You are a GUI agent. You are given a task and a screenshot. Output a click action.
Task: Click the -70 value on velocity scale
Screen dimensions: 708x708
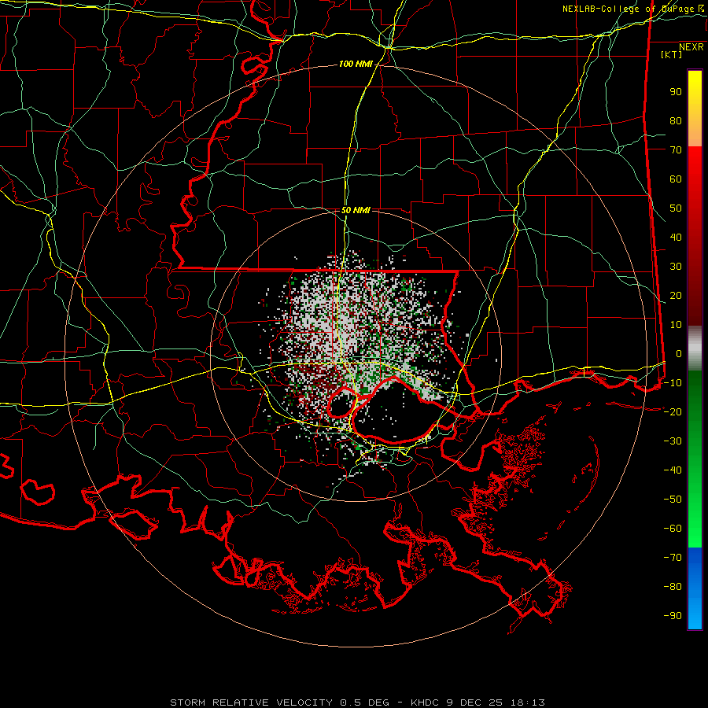point(673,558)
